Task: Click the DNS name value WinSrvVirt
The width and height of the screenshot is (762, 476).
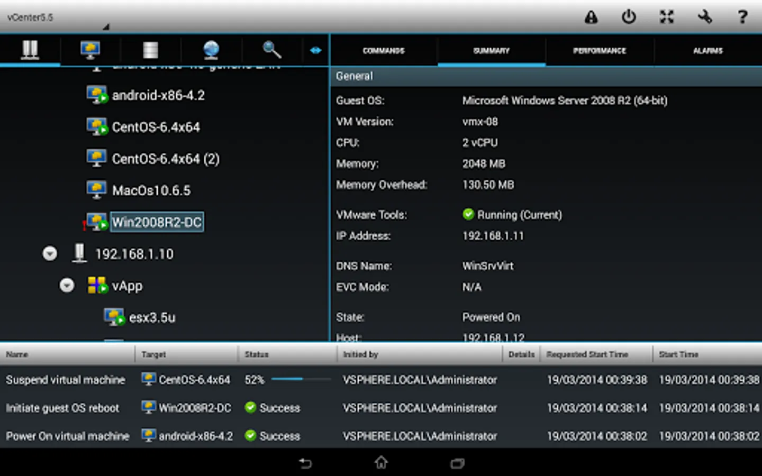Action: coord(488,266)
